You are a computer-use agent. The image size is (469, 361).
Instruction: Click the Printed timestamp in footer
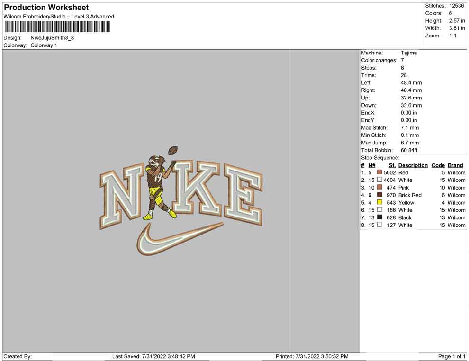click(x=312, y=356)
